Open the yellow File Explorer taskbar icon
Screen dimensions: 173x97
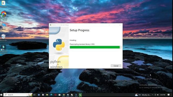pos(47,95)
